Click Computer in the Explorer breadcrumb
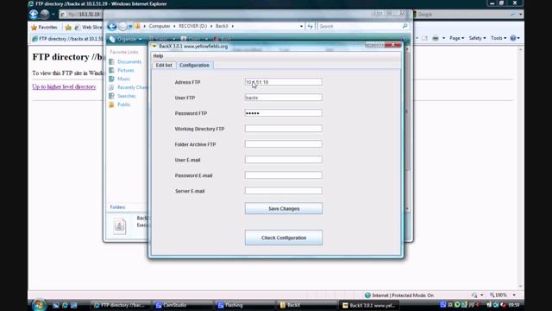Image resolution: width=552 pixels, height=311 pixels. (x=160, y=26)
